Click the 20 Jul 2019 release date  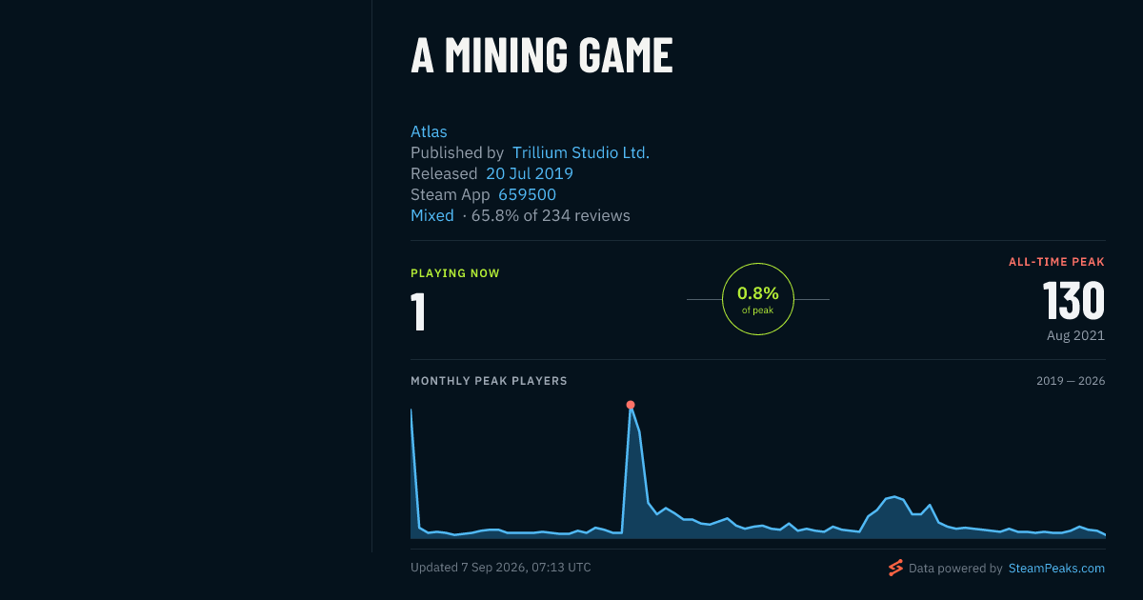[530, 173]
